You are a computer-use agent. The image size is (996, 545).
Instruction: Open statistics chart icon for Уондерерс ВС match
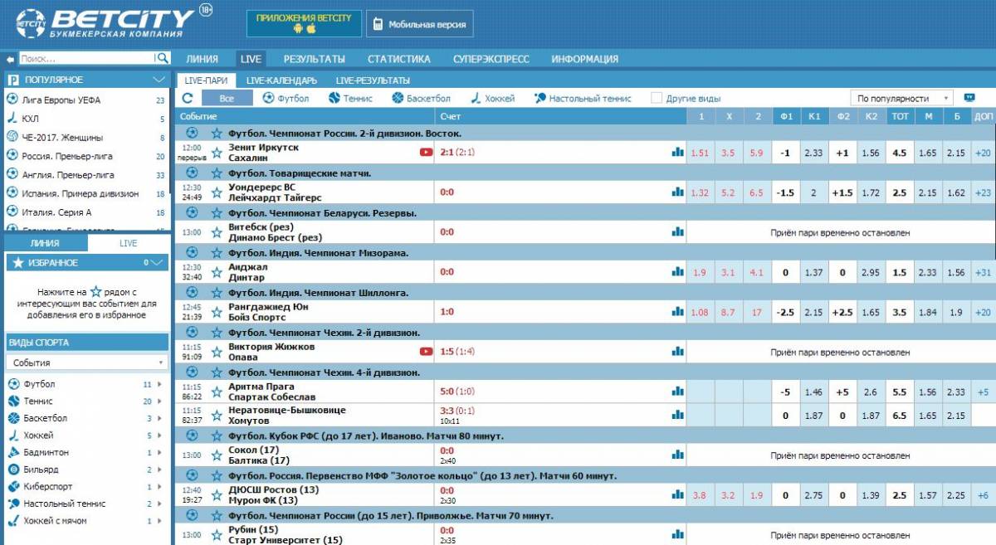(677, 192)
